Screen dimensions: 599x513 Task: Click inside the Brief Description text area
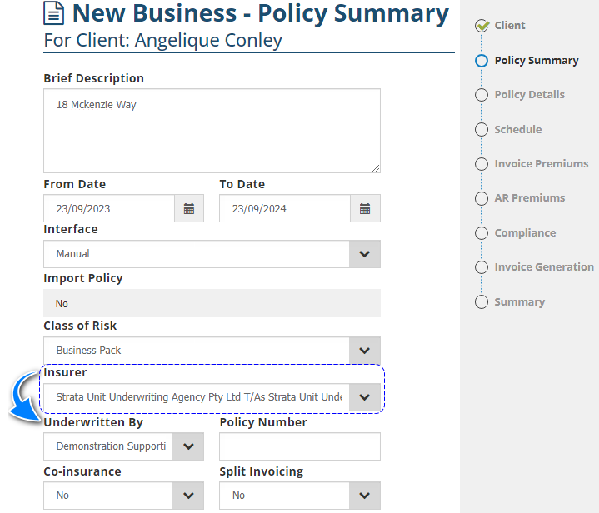click(212, 131)
